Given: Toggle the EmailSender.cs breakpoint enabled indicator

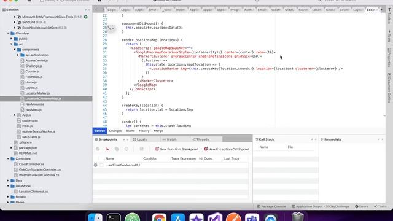Looking at the screenshot, I should [96, 165].
